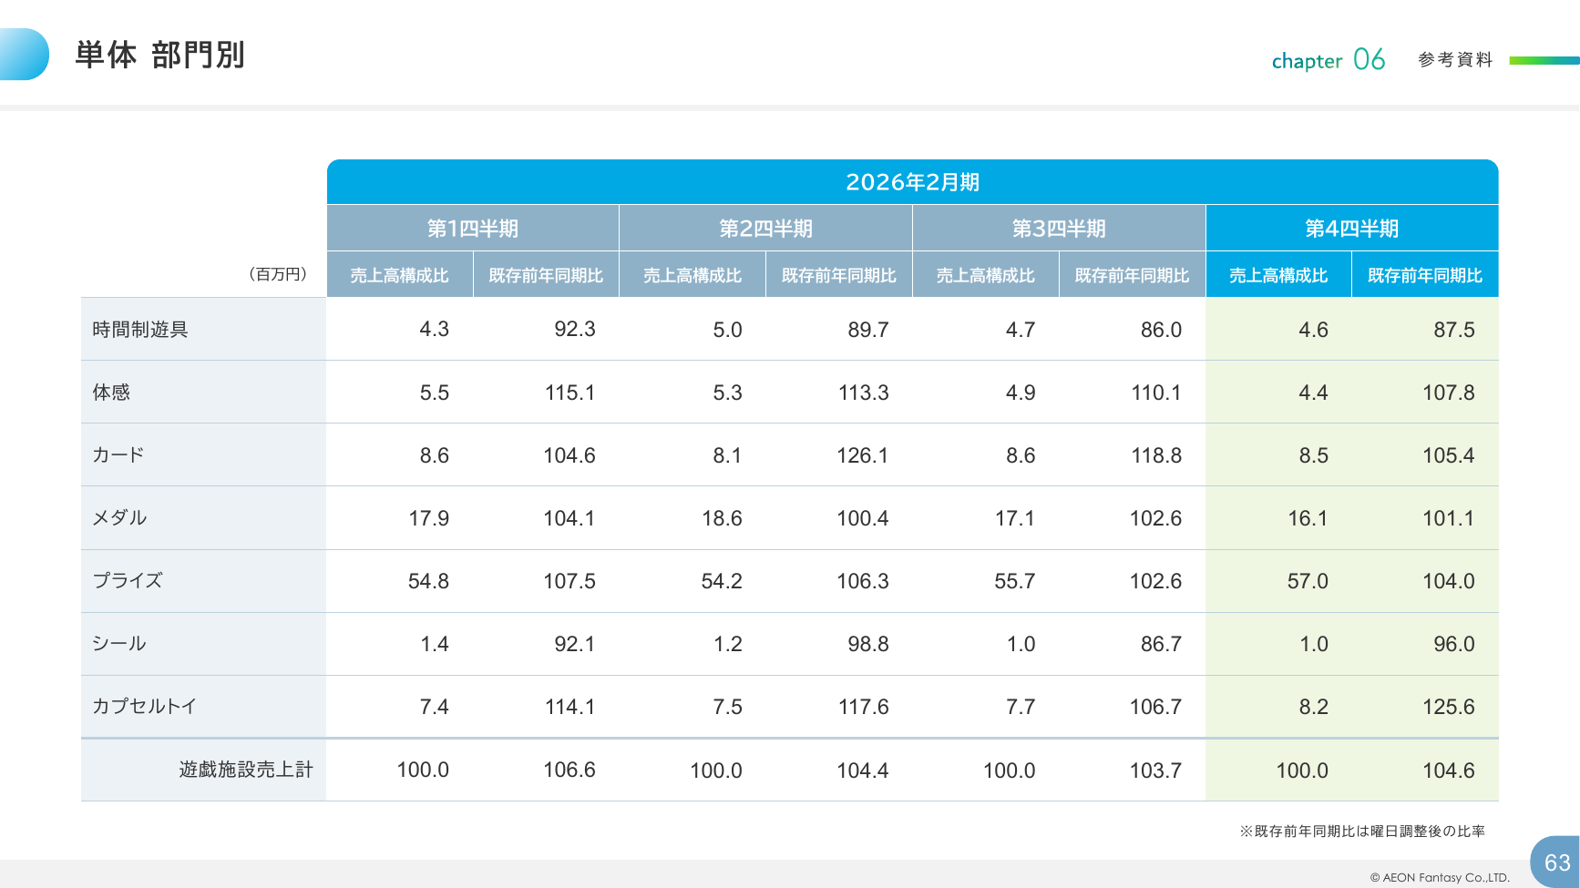Click the カプセルトイ value 125.6
This screenshot has height=888, width=1580.
click(x=1449, y=707)
